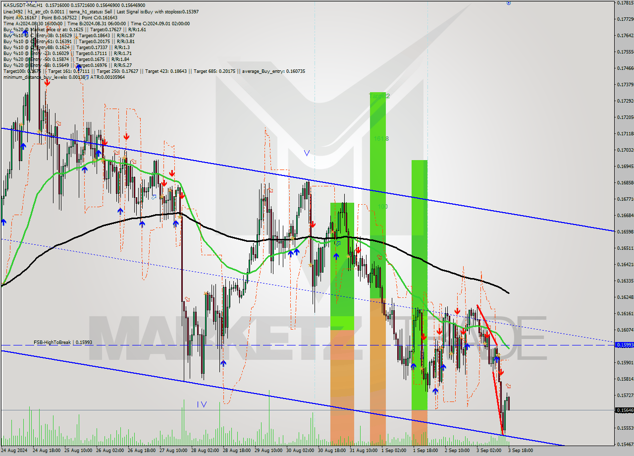The height and width of the screenshot is (456, 634).
Task: Click the 0.17290 price axis label
Action: 625,101
